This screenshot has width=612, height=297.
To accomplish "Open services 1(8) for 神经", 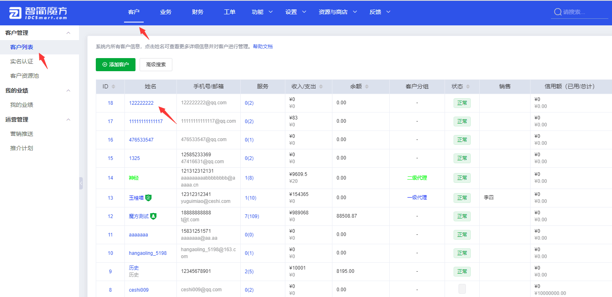I will click(x=249, y=178).
